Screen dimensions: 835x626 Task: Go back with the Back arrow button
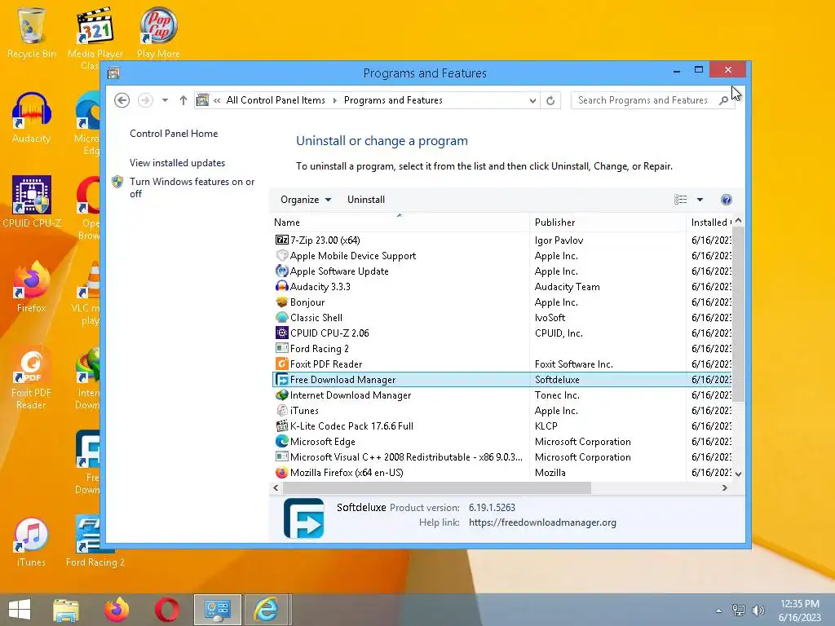(x=122, y=100)
